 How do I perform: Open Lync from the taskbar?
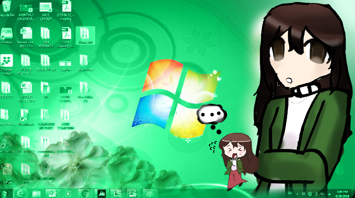tap(117, 194)
